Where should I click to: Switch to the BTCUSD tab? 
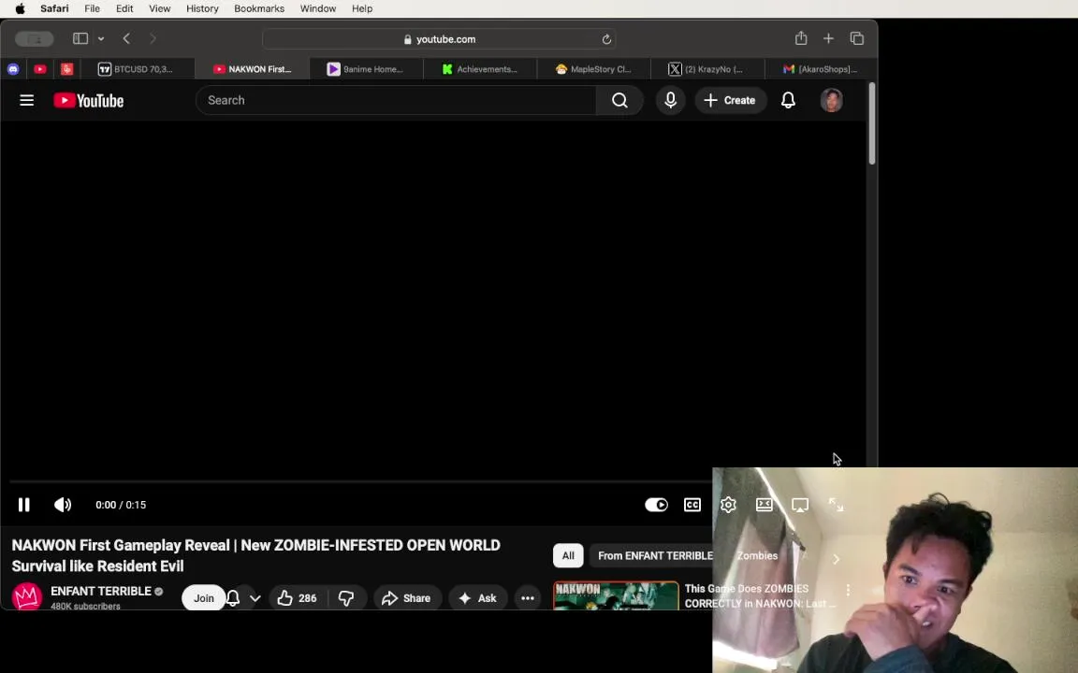pyautogui.click(x=138, y=68)
